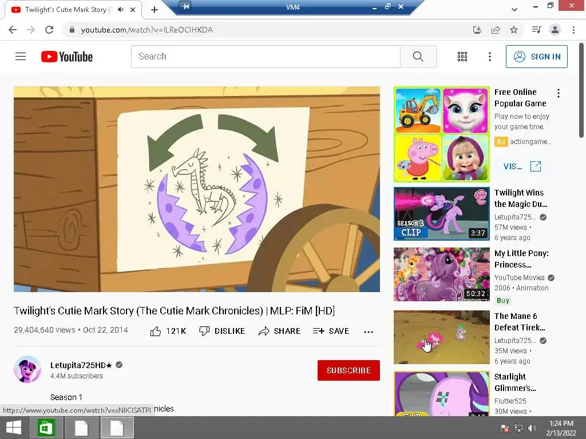Open system volume tray icon
This screenshot has width=586, height=439.
click(x=532, y=428)
